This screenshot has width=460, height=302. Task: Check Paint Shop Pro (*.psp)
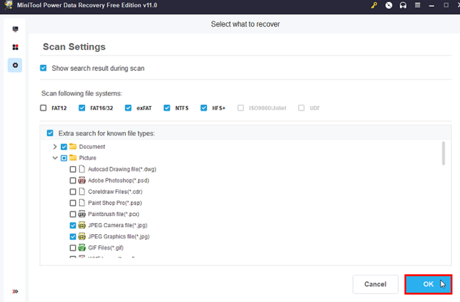point(73,203)
